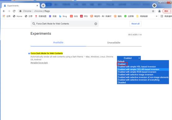Expand the bookmarks overflow chevron

tap(156, 16)
